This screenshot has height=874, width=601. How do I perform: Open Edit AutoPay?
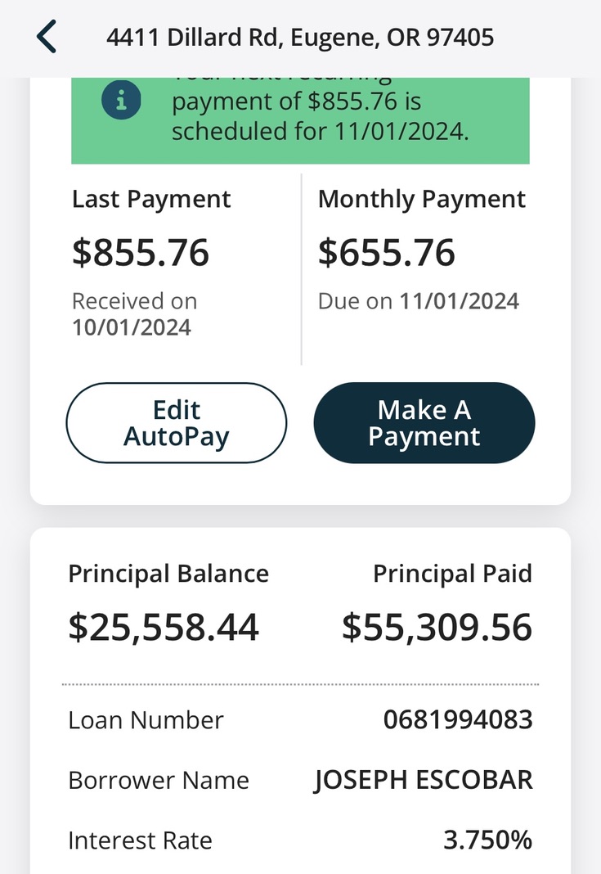coord(177,423)
